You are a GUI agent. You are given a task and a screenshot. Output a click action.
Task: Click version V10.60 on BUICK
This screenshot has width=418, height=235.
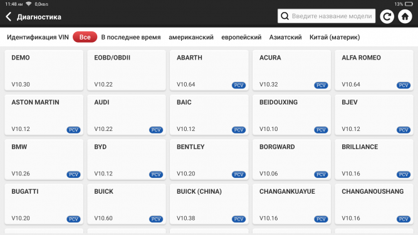[x=103, y=218]
